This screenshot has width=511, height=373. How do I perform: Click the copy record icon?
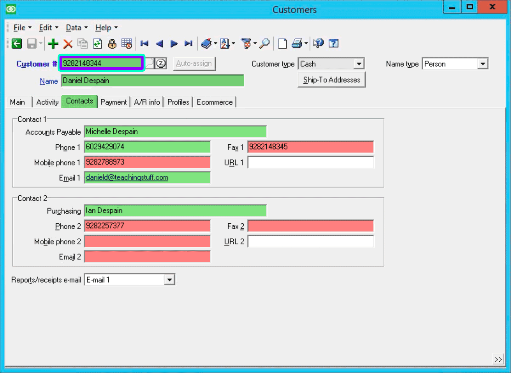(x=82, y=44)
